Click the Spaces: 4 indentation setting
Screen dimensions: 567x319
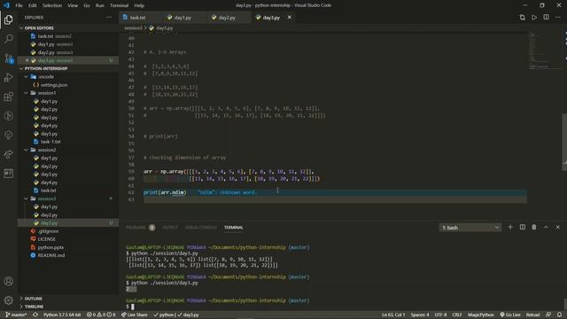419,315
